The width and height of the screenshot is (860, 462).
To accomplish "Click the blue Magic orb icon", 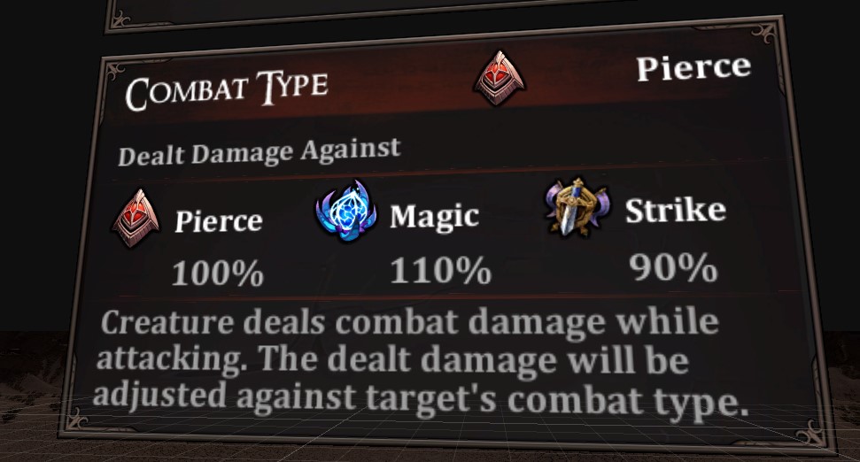I will pyautogui.click(x=346, y=211).
